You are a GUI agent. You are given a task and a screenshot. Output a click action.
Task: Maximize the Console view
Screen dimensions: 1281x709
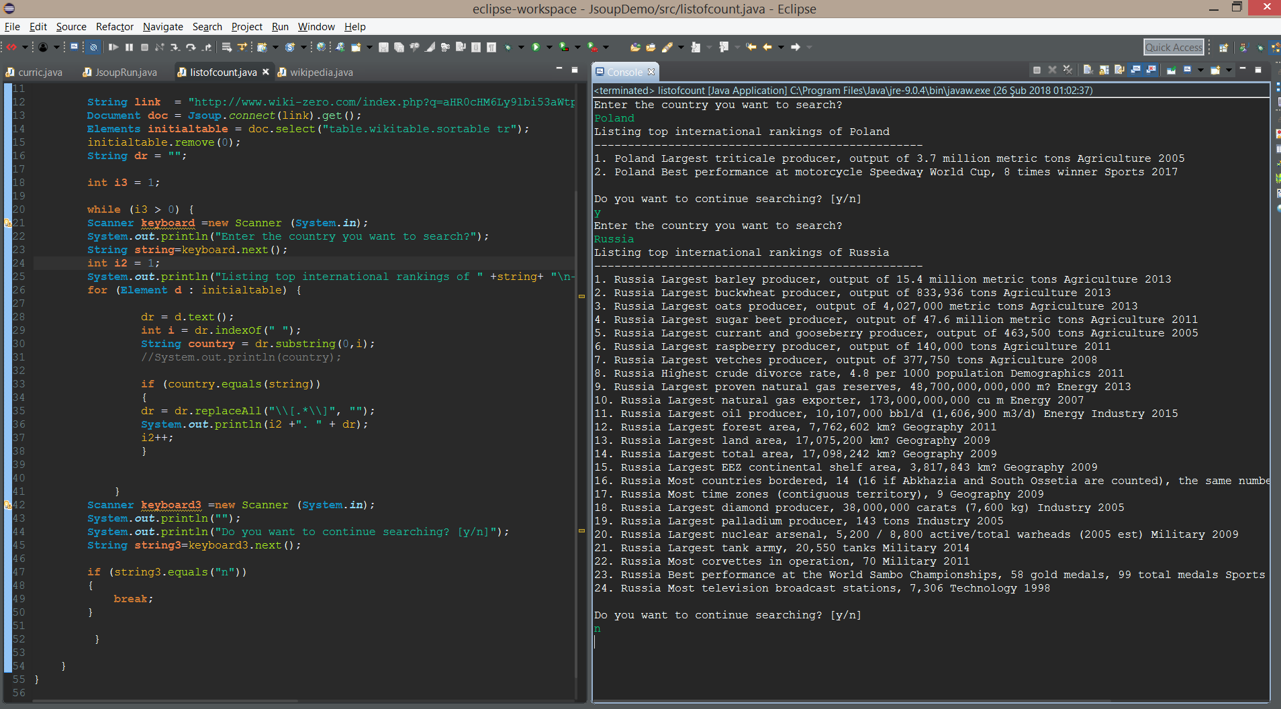1258,70
